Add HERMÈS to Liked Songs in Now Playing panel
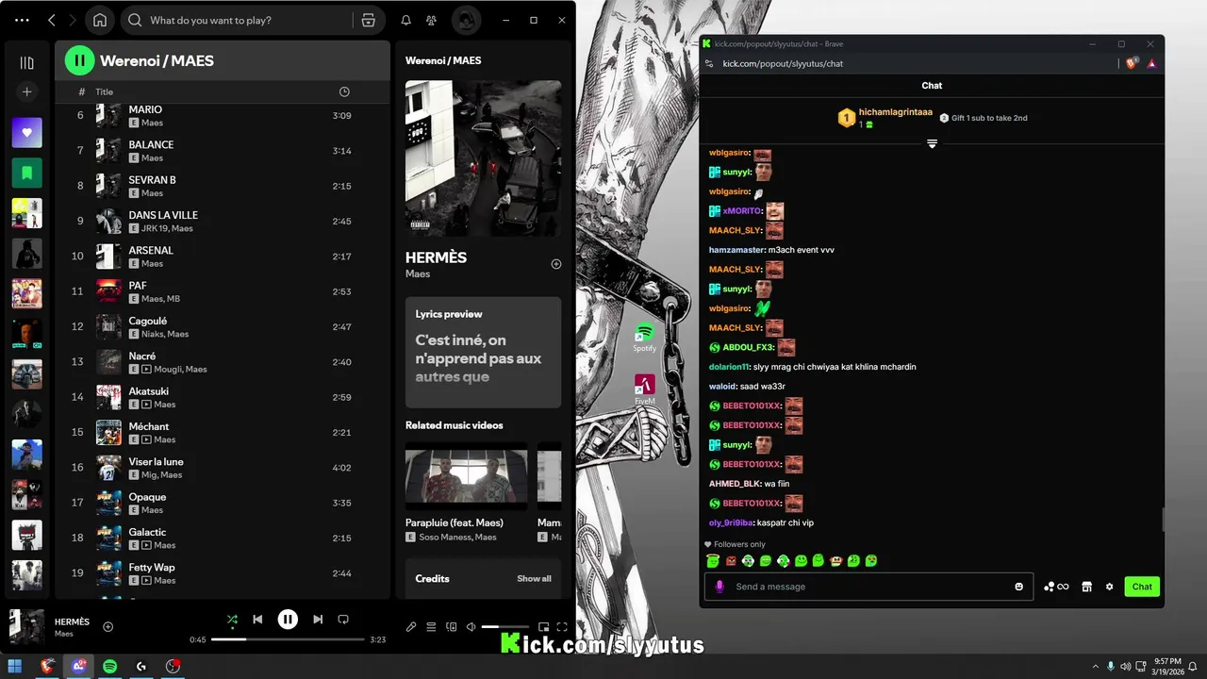The width and height of the screenshot is (1207, 679). tap(555, 264)
